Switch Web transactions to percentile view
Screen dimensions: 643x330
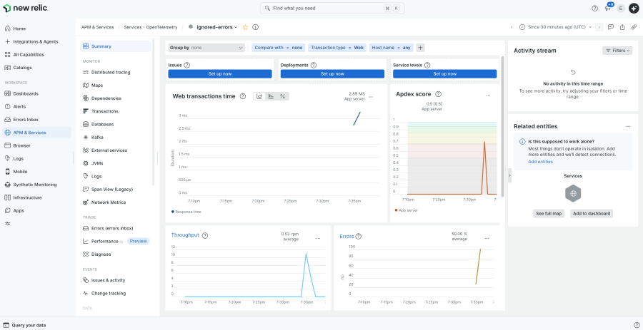[x=282, y=96]
